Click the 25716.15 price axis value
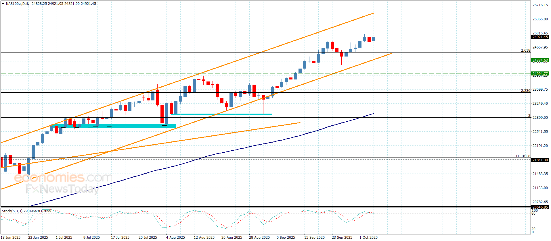Image resolution: width=551 pixels, height=241 pixels. click(x=540, y=5)
